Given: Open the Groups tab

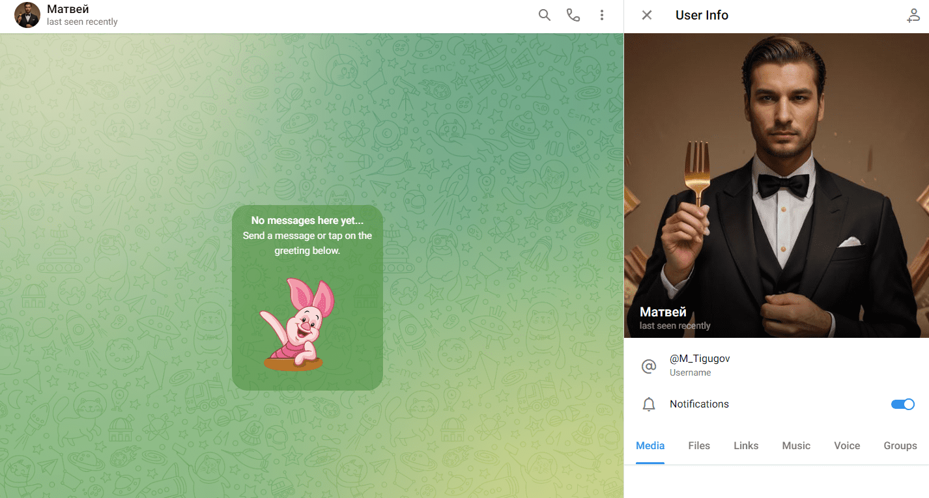Looking at the screenshot, I should (x=900, y=446).
